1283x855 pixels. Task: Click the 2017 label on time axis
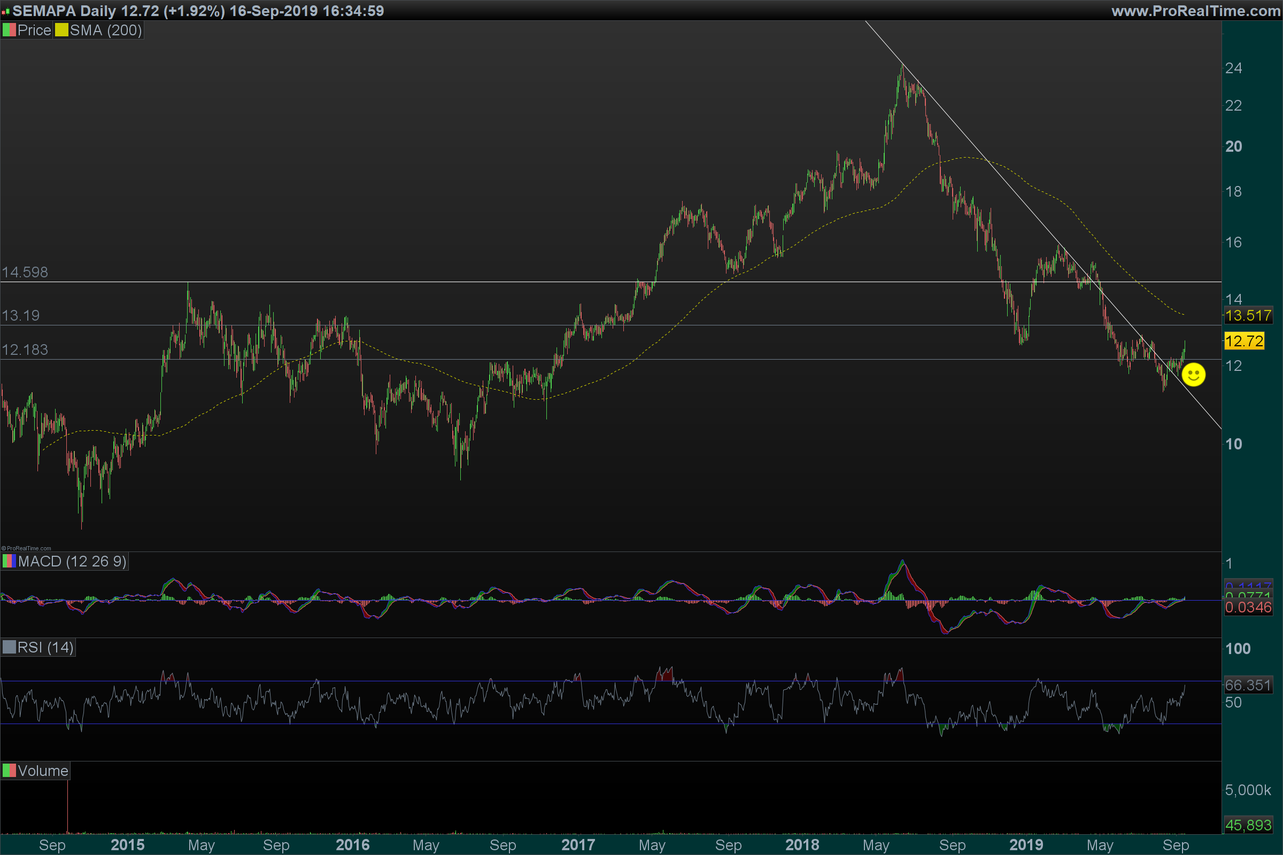click(x=578, y=845)
